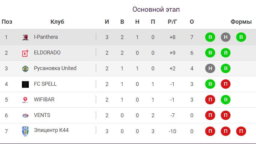Click FC SPELL's red loss form badge
The height and width of the screenshot is (144, 256).
coord(225,84)
